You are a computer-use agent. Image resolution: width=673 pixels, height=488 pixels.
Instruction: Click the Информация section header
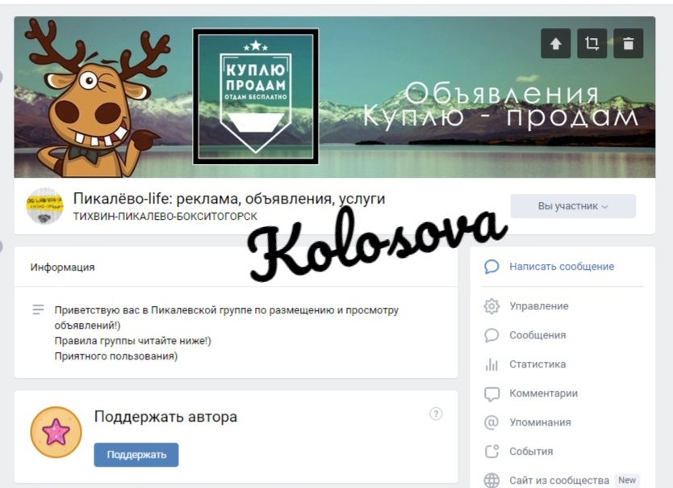(x=62, y=267)
